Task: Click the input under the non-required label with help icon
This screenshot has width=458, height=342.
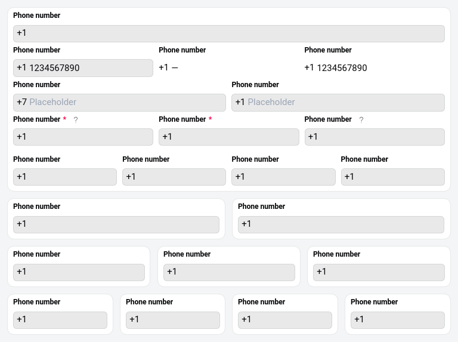Action: (x=374, y=137)
